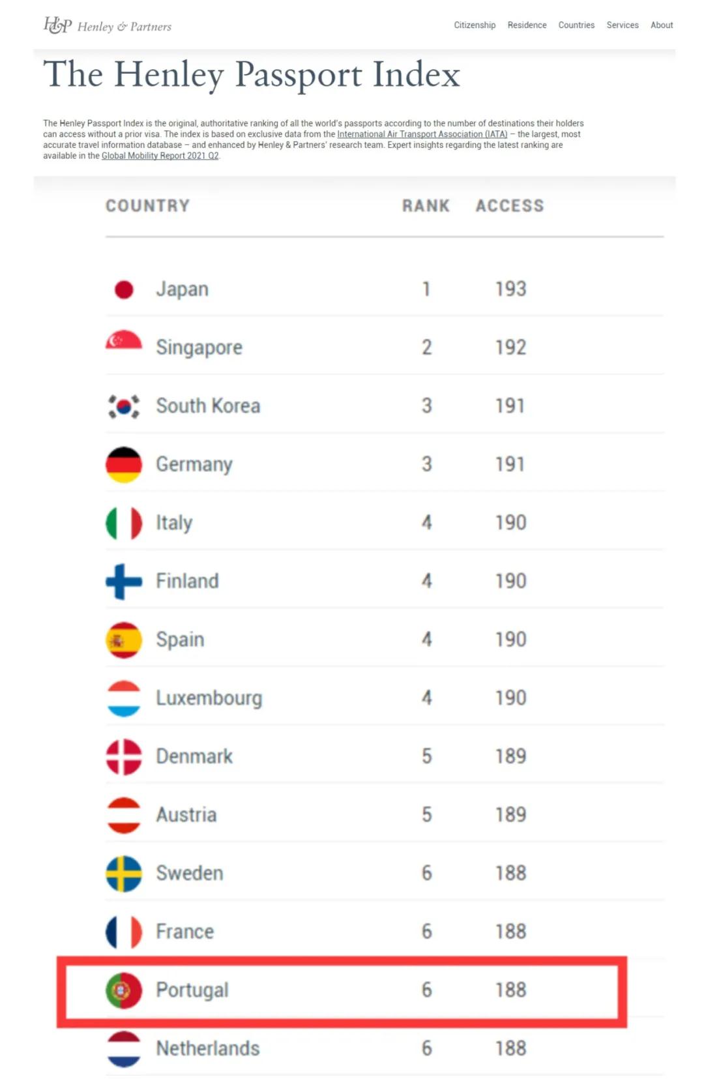Open the Residence menu
Image resolution: width=704 pixels, height=1079 pixels.
click(527, 25)
